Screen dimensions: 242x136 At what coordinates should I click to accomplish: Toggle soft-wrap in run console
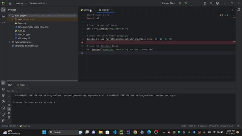tap(9, 105)
